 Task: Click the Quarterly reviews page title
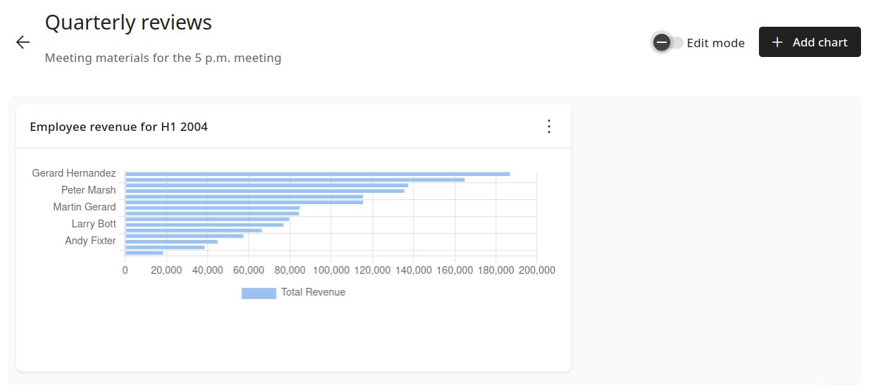(x=128, y=23)
